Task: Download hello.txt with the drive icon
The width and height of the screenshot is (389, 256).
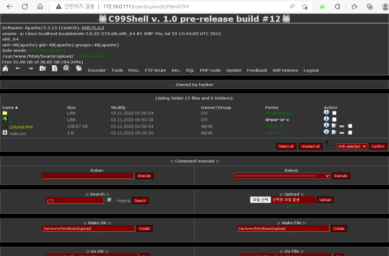Action: tap(342, 132)
